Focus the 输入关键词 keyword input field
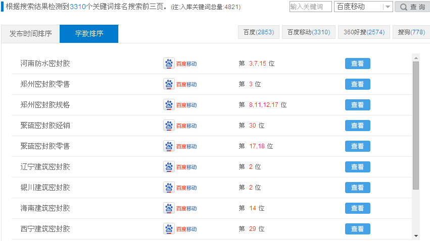The height and width of the screenshot is (241, 430). coord(310,7)
